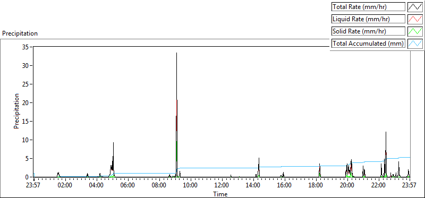The height and width of the screenshot is (198, 425).
Task: Click the 10:00 time axis label
Action: (191, 186)
